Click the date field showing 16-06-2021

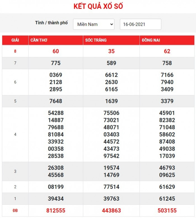pos(140,24)
